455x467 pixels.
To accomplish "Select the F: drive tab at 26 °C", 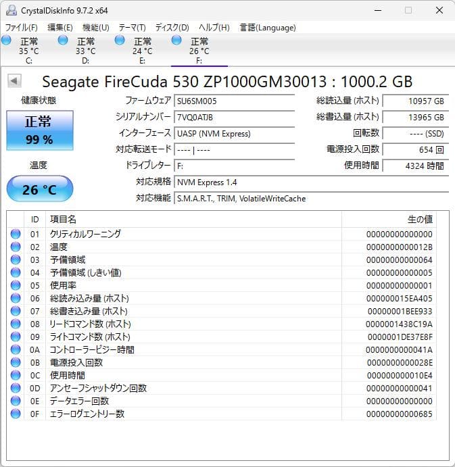I will (x=199, y=50).
